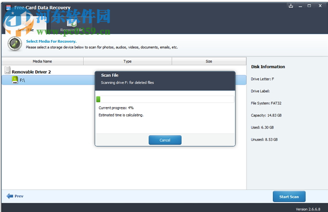Switch to the Scan File tab
The width and height of the screenshot is (328, 212).
[26, 26]
